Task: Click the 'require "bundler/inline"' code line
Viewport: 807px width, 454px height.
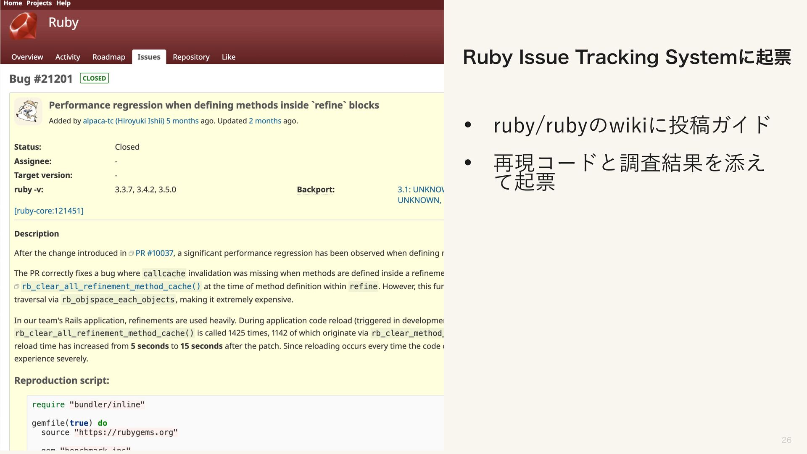Action: [88, 404]
